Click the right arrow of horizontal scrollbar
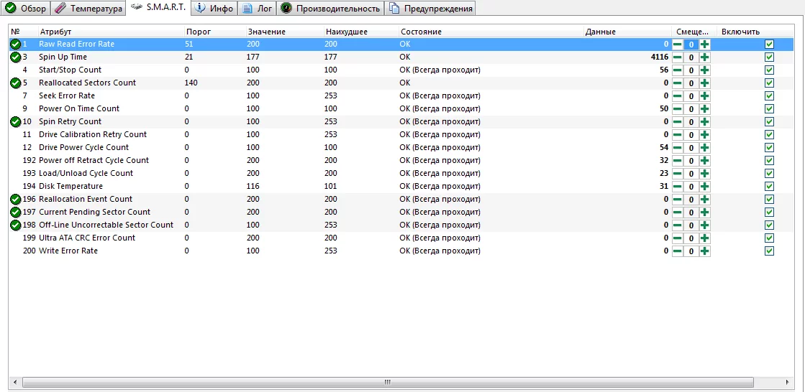 (787, 382)
